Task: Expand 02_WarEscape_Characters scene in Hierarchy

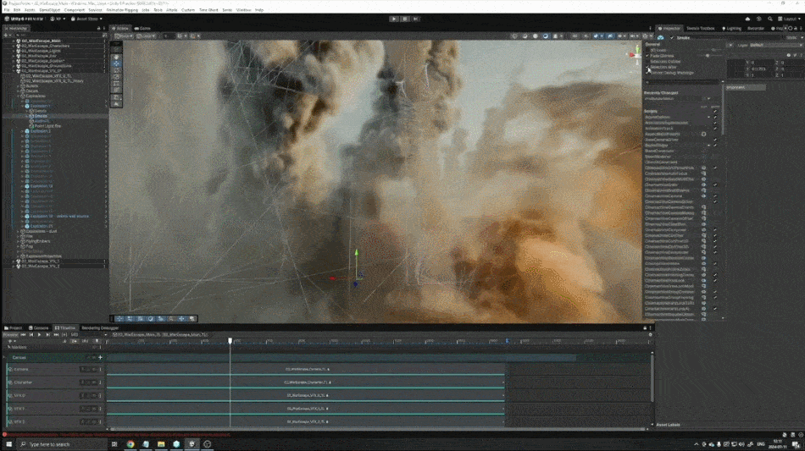Action: click(14, 47)
